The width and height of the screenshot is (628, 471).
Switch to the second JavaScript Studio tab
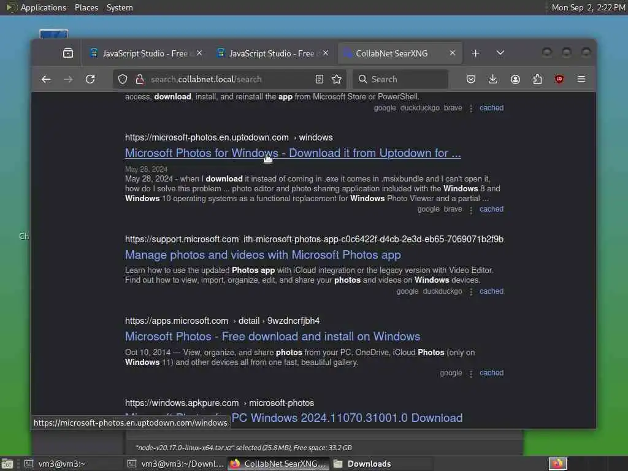pyautogui.click(x=273, y=53)
